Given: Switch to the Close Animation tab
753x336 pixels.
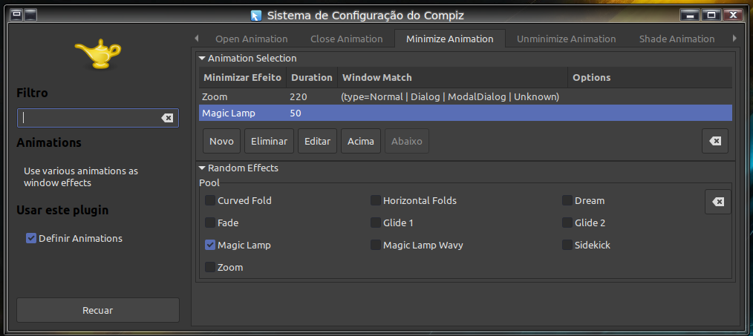Looking at the screenshot, I should coord(347,39).
